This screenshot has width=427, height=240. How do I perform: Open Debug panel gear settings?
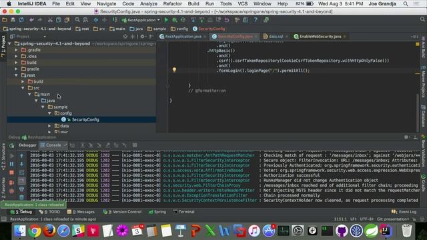pos(406,137)
